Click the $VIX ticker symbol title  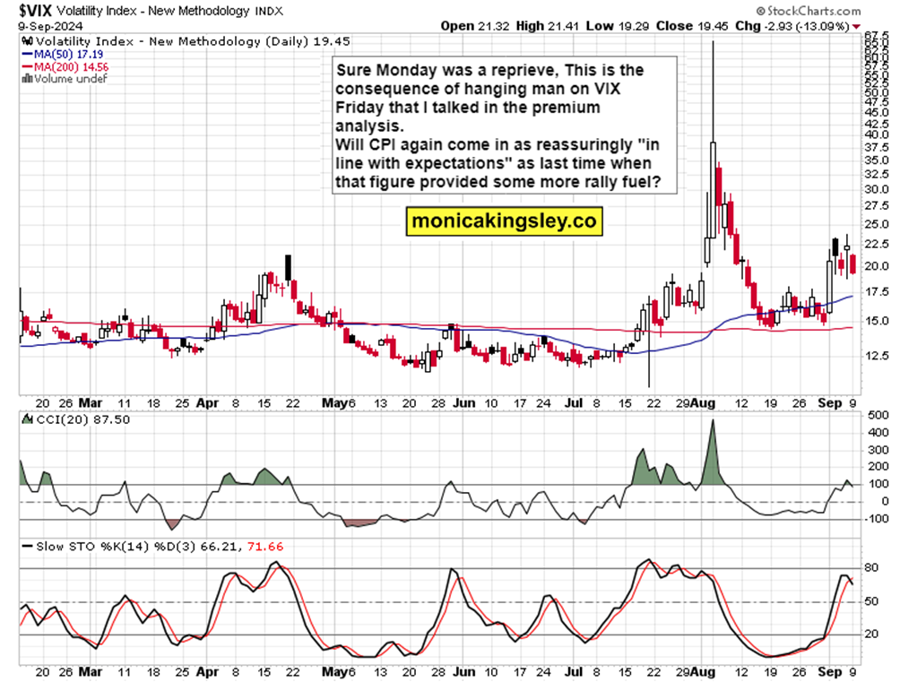pyautogui.click(x=36, y=11)
